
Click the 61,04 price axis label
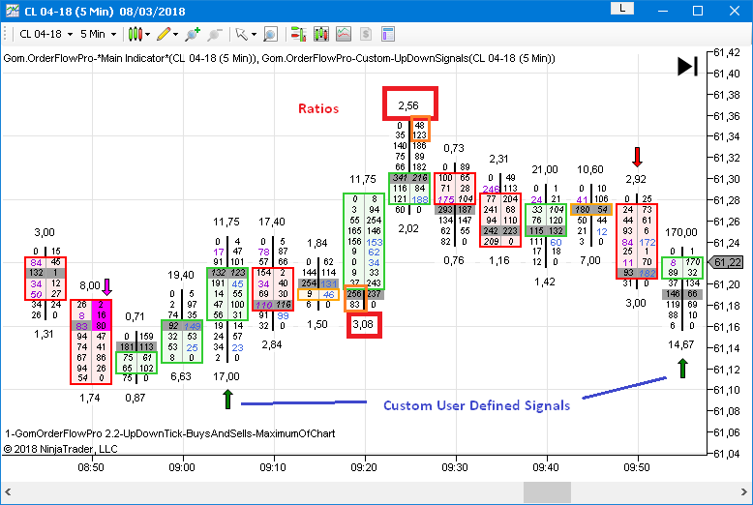click(727, 453)
